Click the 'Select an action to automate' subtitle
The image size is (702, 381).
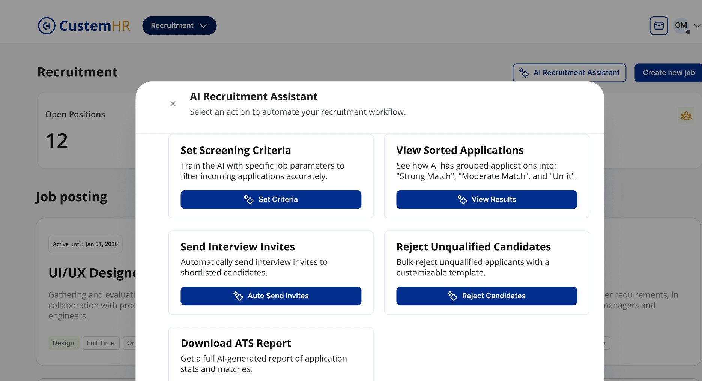pos(298,112)
